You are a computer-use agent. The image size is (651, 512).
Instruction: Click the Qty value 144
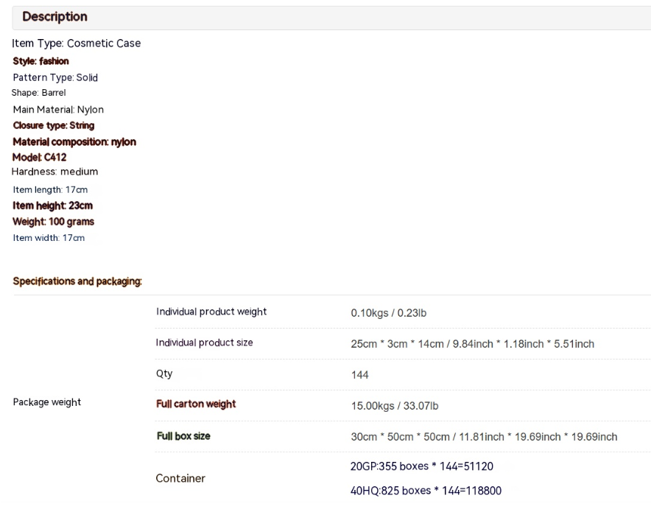point(359,375)
